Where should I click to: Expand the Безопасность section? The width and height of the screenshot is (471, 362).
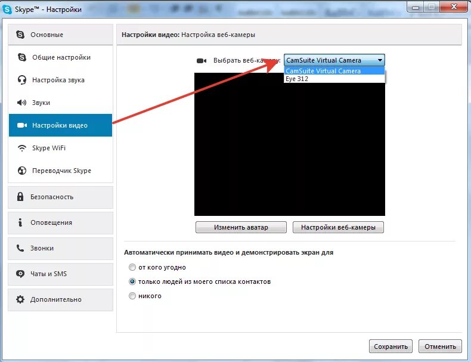pyautogui.click(x=60, y=197)
